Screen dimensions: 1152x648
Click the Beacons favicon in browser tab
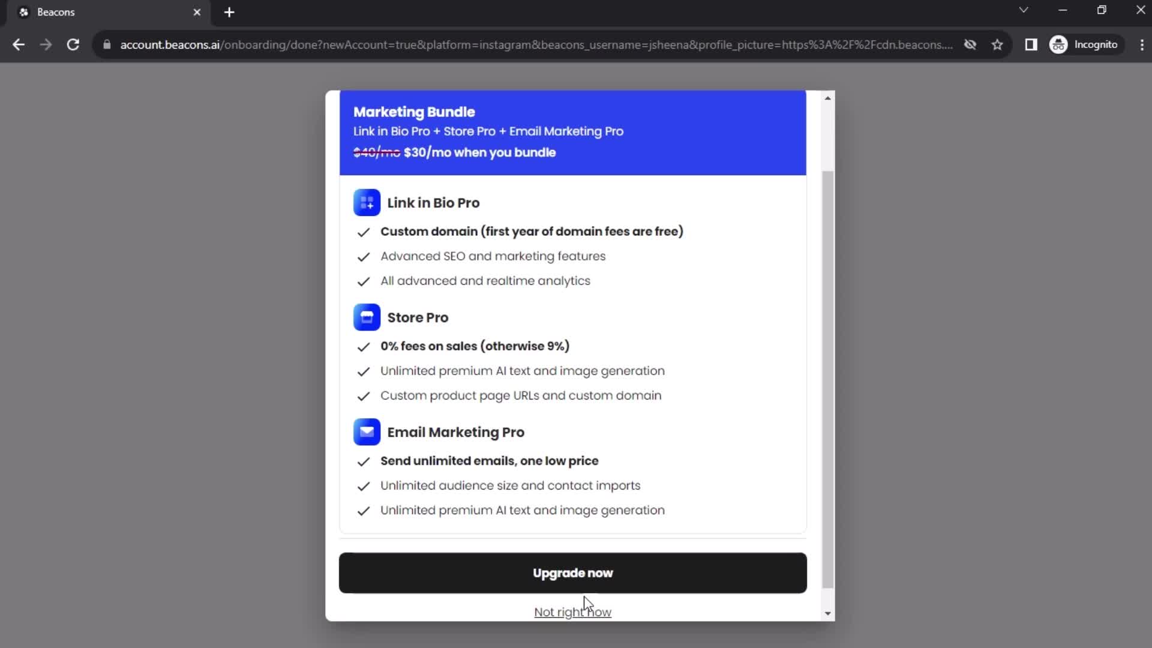click(23, 12)
